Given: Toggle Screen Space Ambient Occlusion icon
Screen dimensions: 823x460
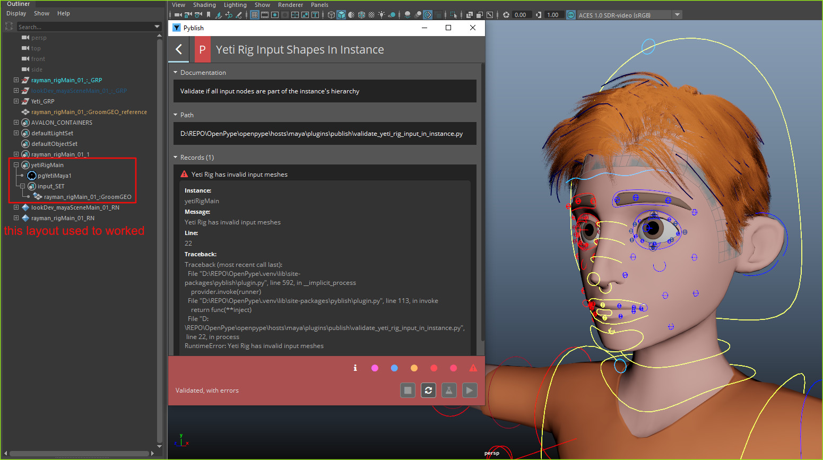Looking at the screenshot, I should (x=408, y=15).
